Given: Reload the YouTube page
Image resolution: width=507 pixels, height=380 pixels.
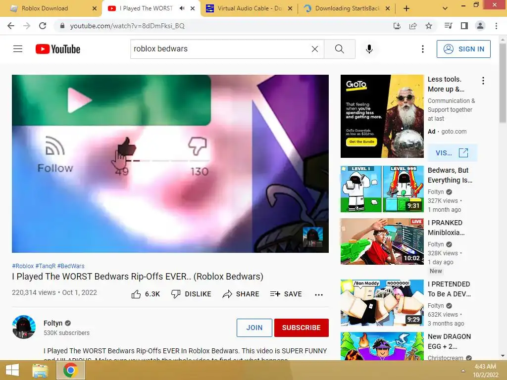Looking at the screenshot, I should coord(43,26).
